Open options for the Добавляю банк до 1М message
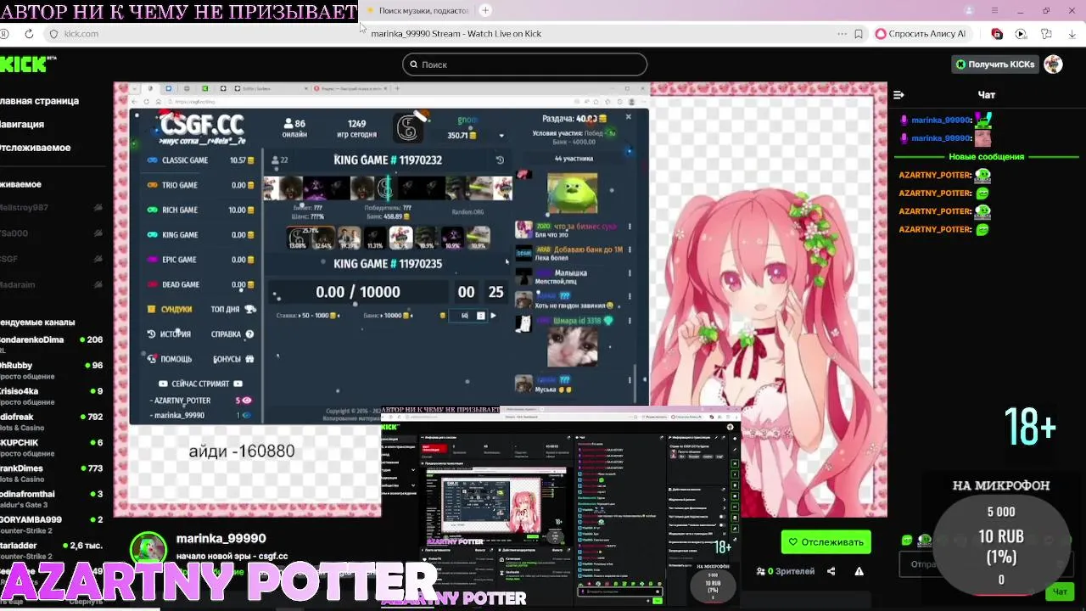 pos(630,250)
